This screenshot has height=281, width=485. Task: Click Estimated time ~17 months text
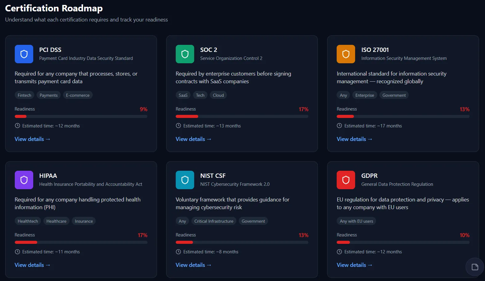(x=373, y=126)
